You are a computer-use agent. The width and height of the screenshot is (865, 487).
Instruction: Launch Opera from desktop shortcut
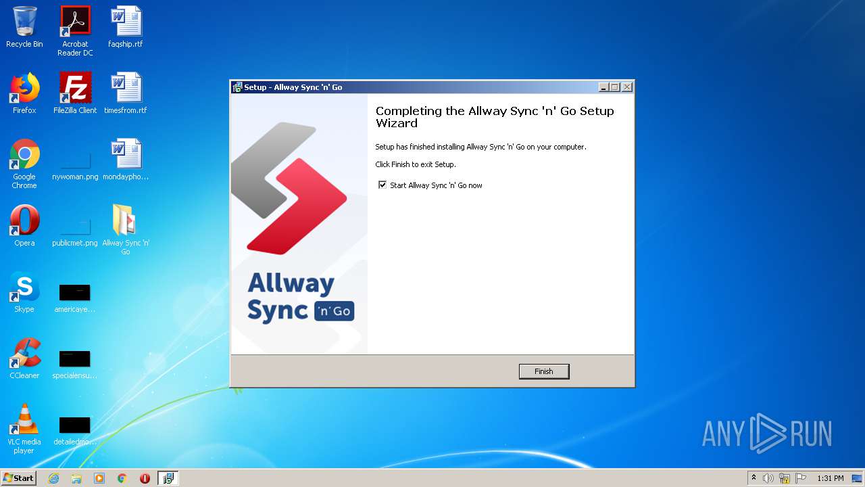pos(24,226)
